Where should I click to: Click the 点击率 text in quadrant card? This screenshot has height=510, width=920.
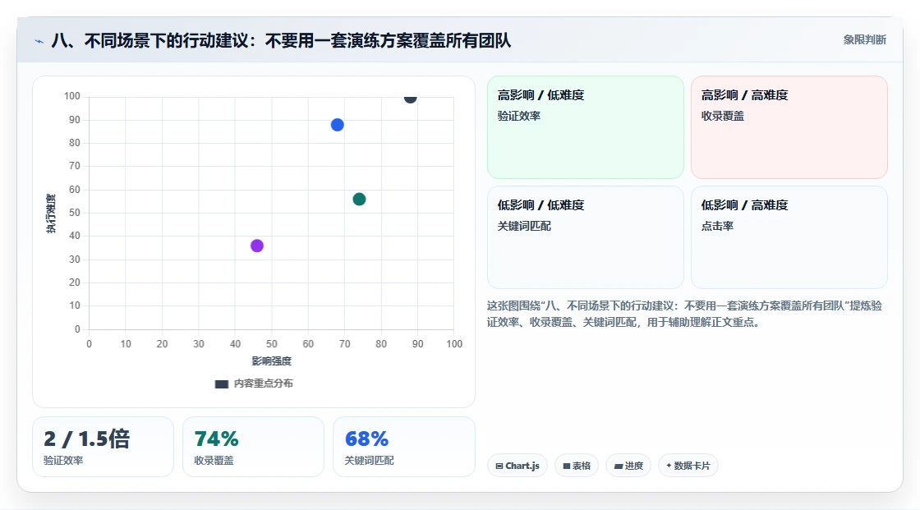(718, 226)
